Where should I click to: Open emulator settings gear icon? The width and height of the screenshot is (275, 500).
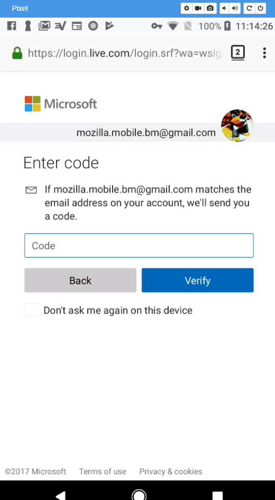(186, 8)
